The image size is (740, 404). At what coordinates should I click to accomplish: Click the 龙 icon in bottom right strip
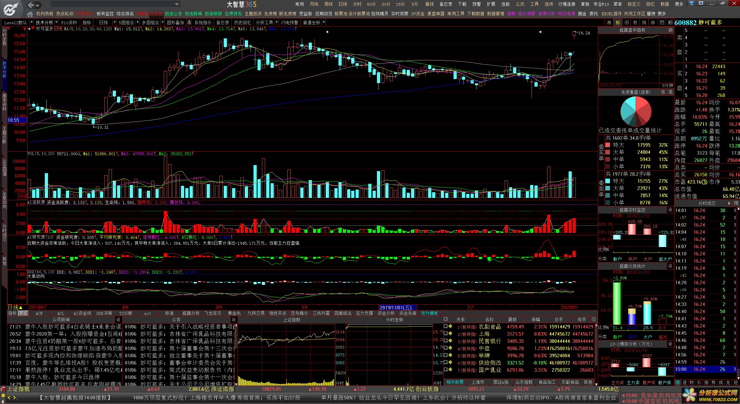tap(728, 382)
